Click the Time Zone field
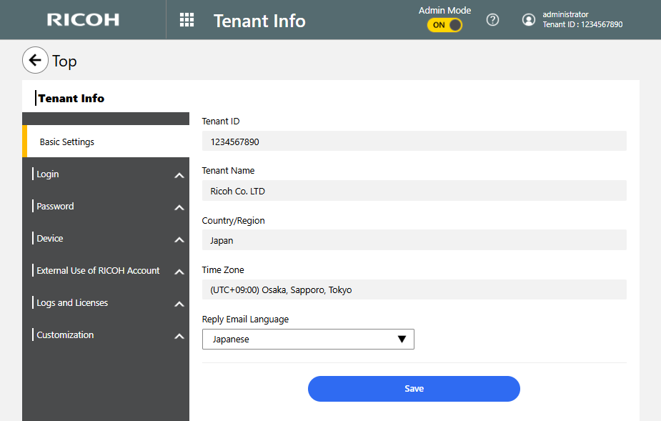Image resolution: width=661 pixels, height=421 pixels. pos(414,290)
